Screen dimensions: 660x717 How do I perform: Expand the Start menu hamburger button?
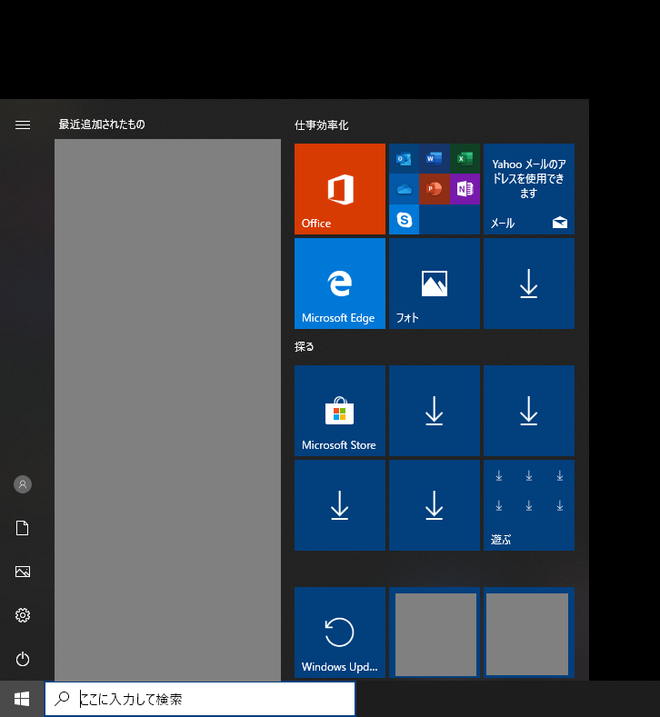(23, 125)
